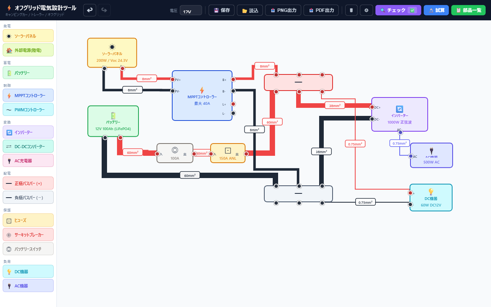This screenshot has height=307, width=491.
Task: Click the L- port on MPPT controller
Action: (233, 113)
